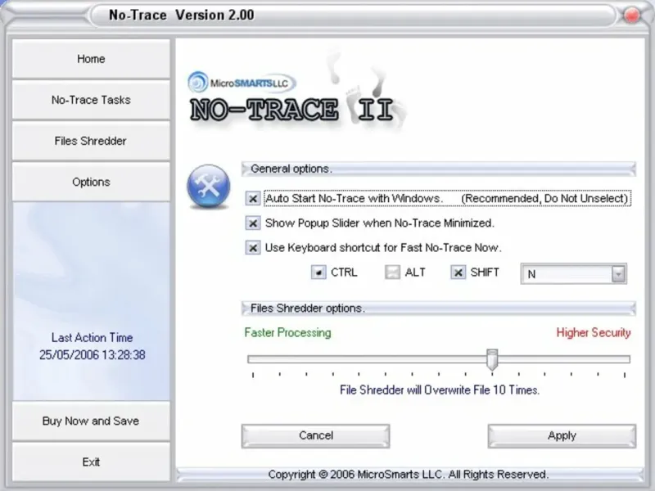Apply the option changes
Image resolution: width=655 pixels, height=491 pixels.
coord(562,436)
